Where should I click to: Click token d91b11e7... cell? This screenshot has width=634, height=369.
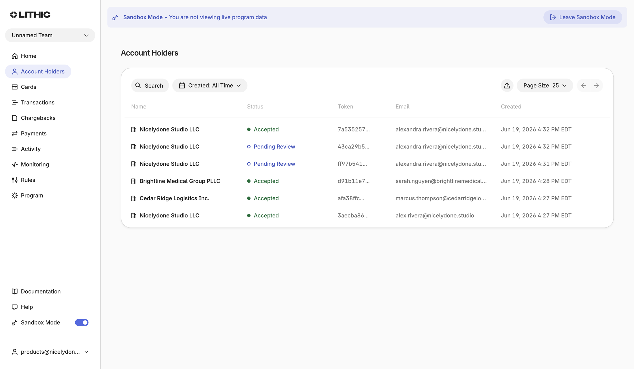pyautogui.click(x=353, y=181)
